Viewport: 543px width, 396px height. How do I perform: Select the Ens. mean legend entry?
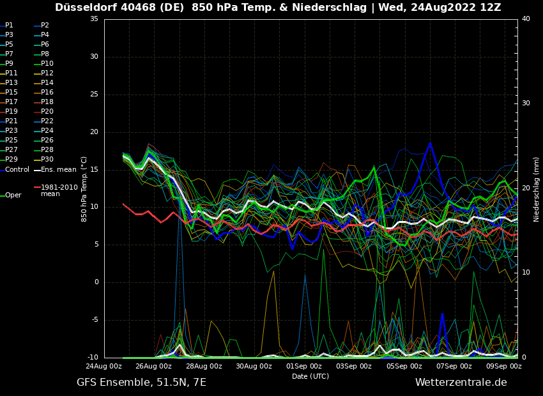[58, 170]
